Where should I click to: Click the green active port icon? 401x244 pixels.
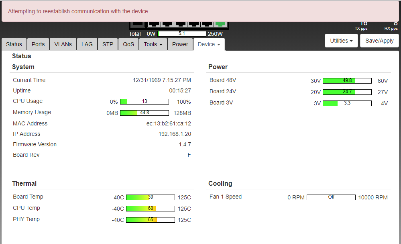220,24
